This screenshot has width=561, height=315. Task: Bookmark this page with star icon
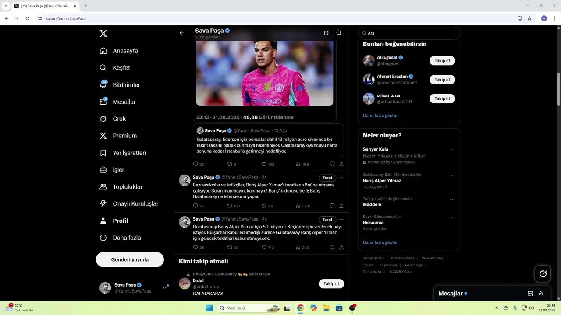pos(529,18)
